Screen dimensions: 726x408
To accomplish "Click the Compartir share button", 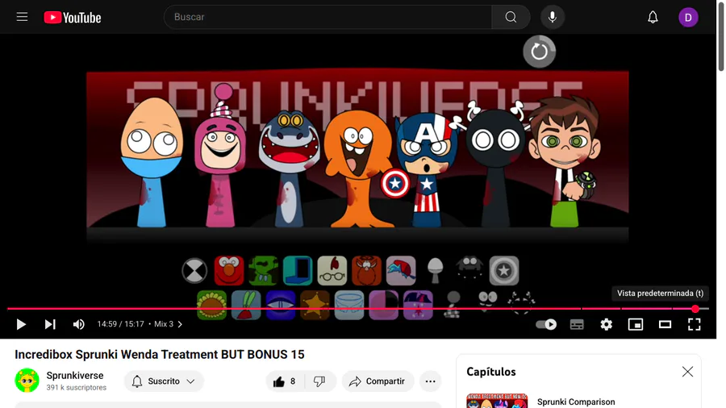I will coord(378,381).
